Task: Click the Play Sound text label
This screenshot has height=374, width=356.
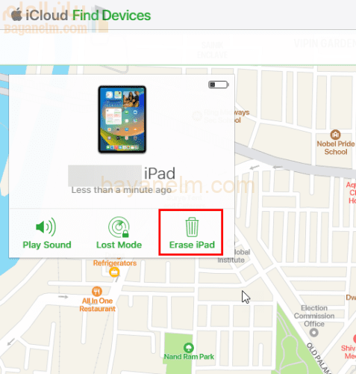Action: [x=47, y=245]
